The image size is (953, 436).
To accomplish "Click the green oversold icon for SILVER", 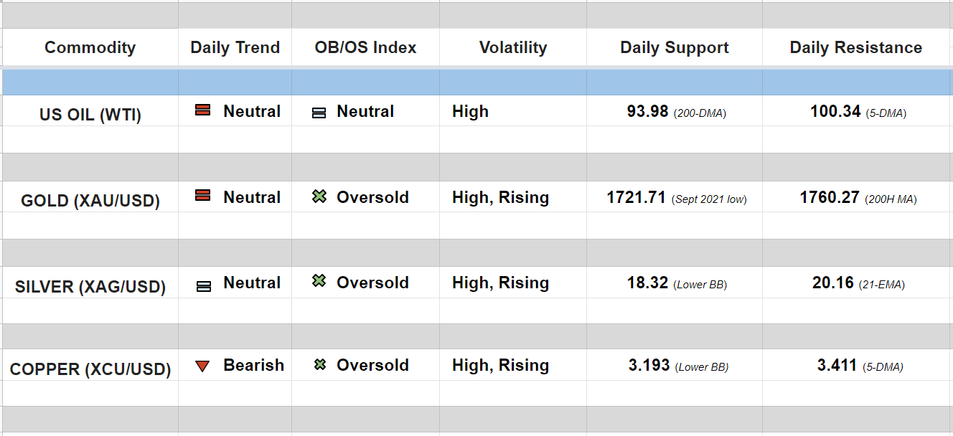I will tap(319, 281).
